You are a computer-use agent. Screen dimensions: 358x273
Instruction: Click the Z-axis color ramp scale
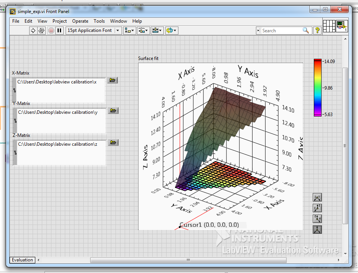[318, 88]
